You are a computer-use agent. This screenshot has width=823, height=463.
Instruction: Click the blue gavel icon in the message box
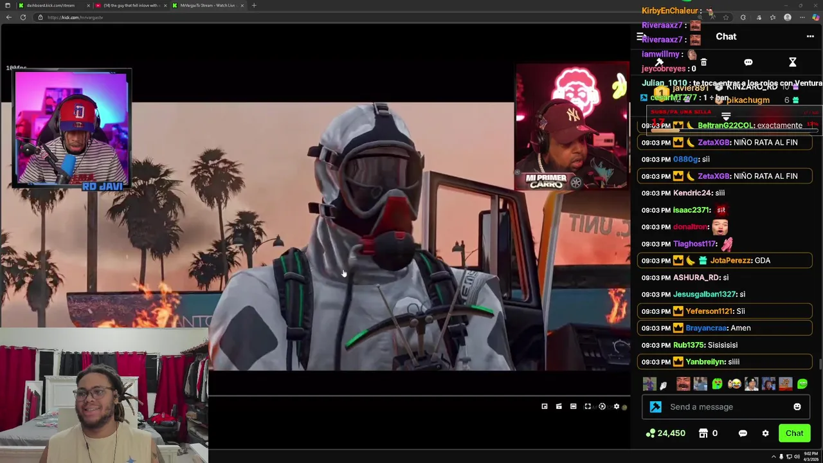point(655,406)
